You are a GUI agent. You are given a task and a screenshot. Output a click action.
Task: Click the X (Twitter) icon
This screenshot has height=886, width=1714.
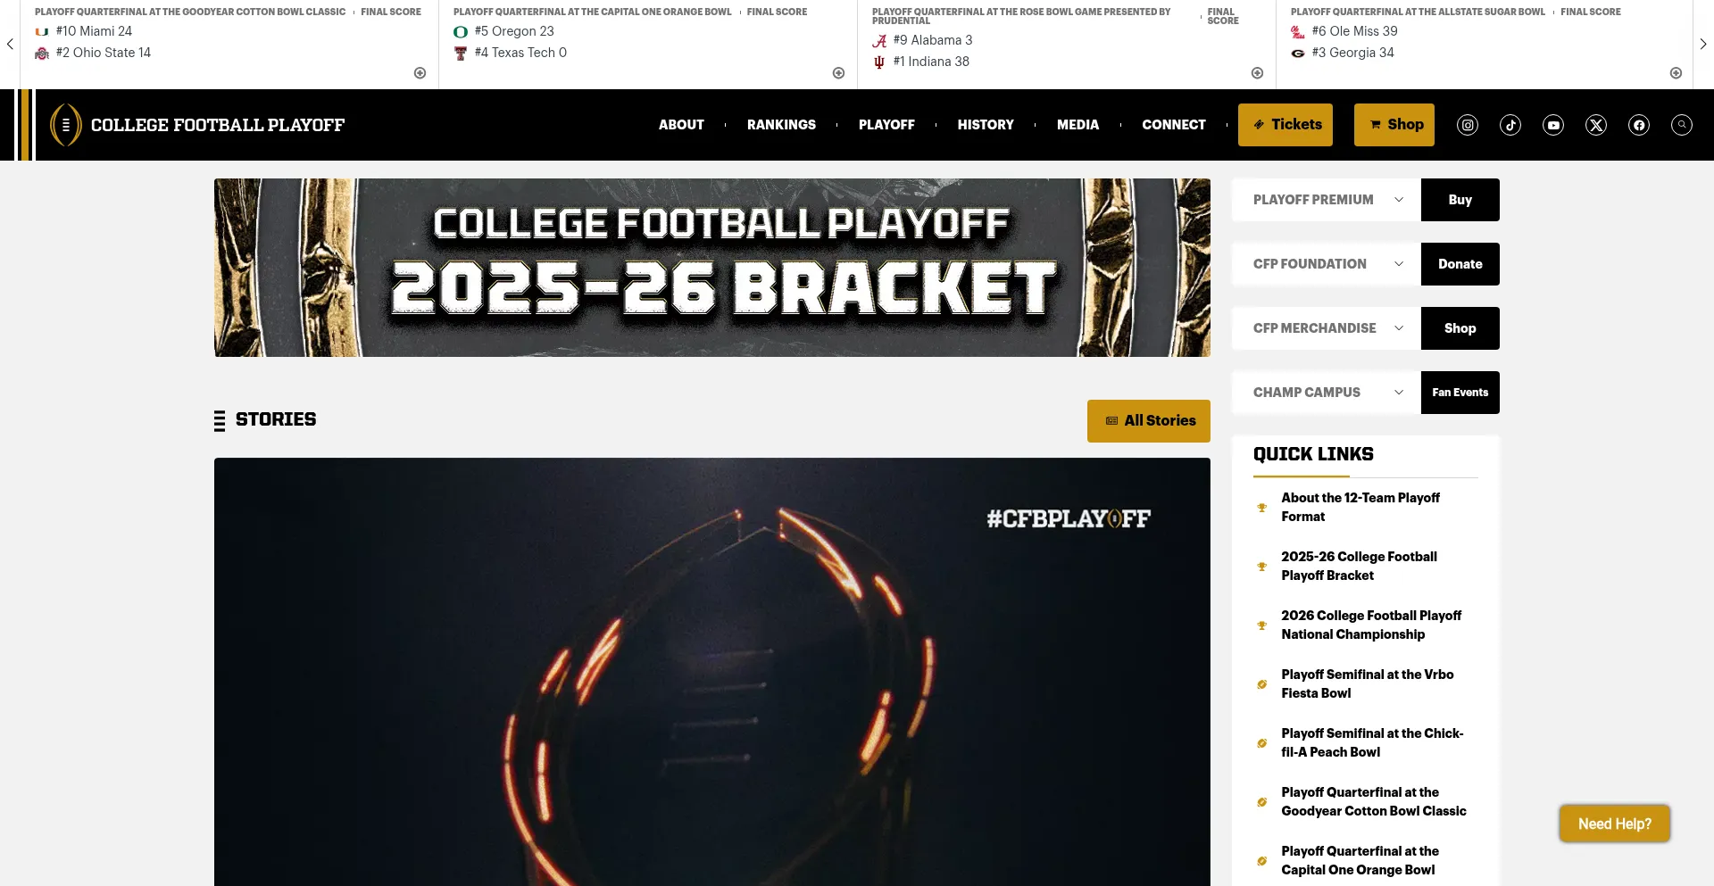[x=1596, y=125]
